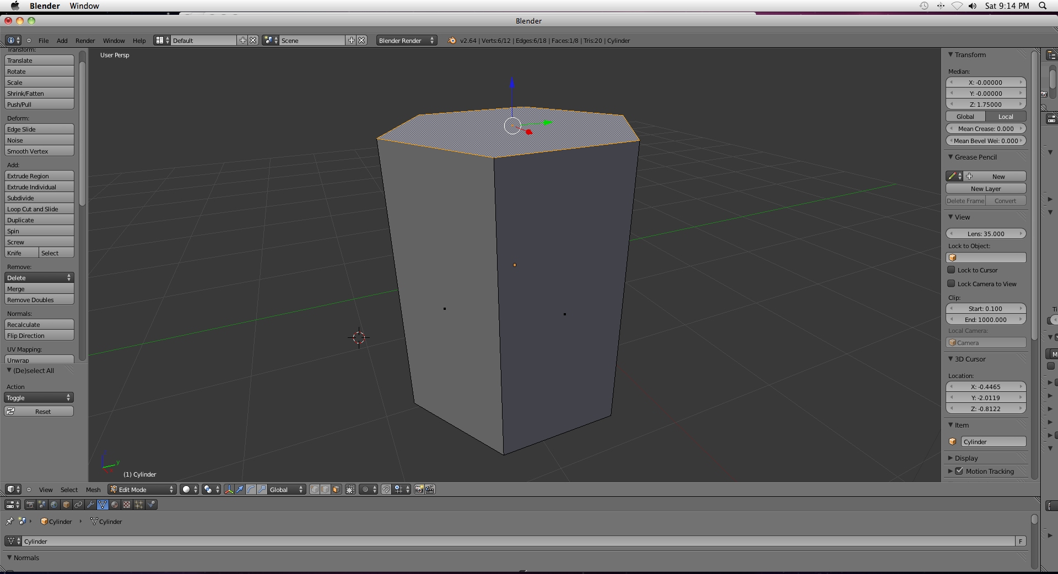Click the Lock to Object cube icon
1058x574 pixels.
pyautogui.click(x=953, y=258)
